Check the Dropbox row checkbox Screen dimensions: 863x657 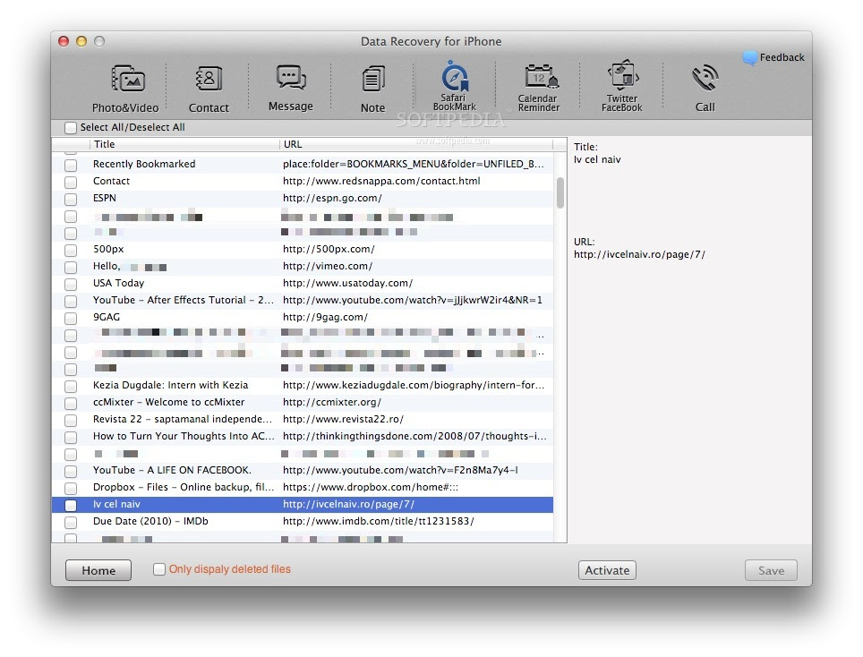pyautogui.click(x=71, y=488)
